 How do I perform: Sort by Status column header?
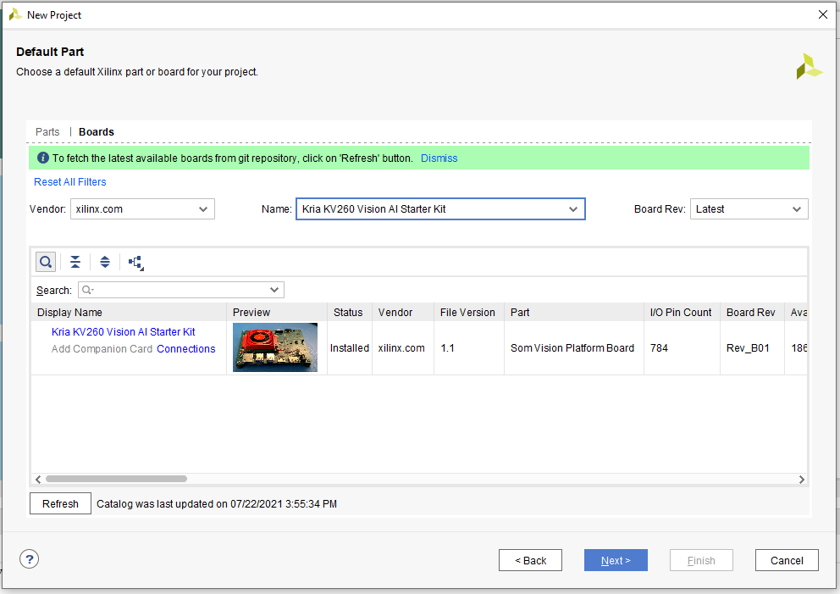pyautogui.click(x=349, y=312)
